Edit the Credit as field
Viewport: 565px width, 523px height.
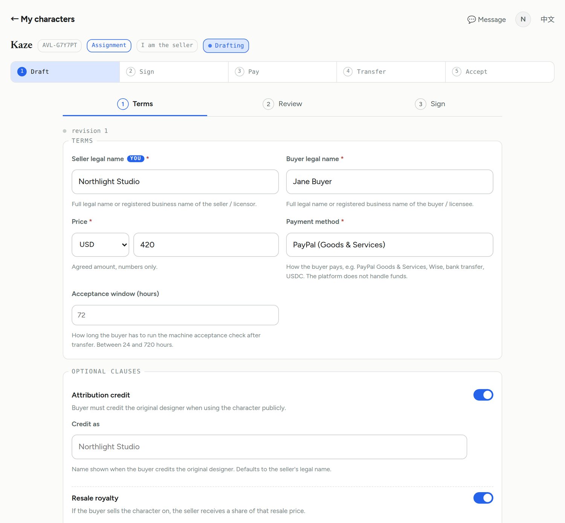point(269,447)
